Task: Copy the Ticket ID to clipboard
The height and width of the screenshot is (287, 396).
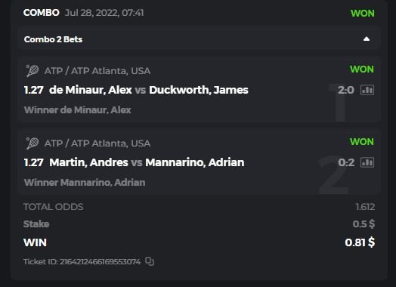Action: click(150, 261)
